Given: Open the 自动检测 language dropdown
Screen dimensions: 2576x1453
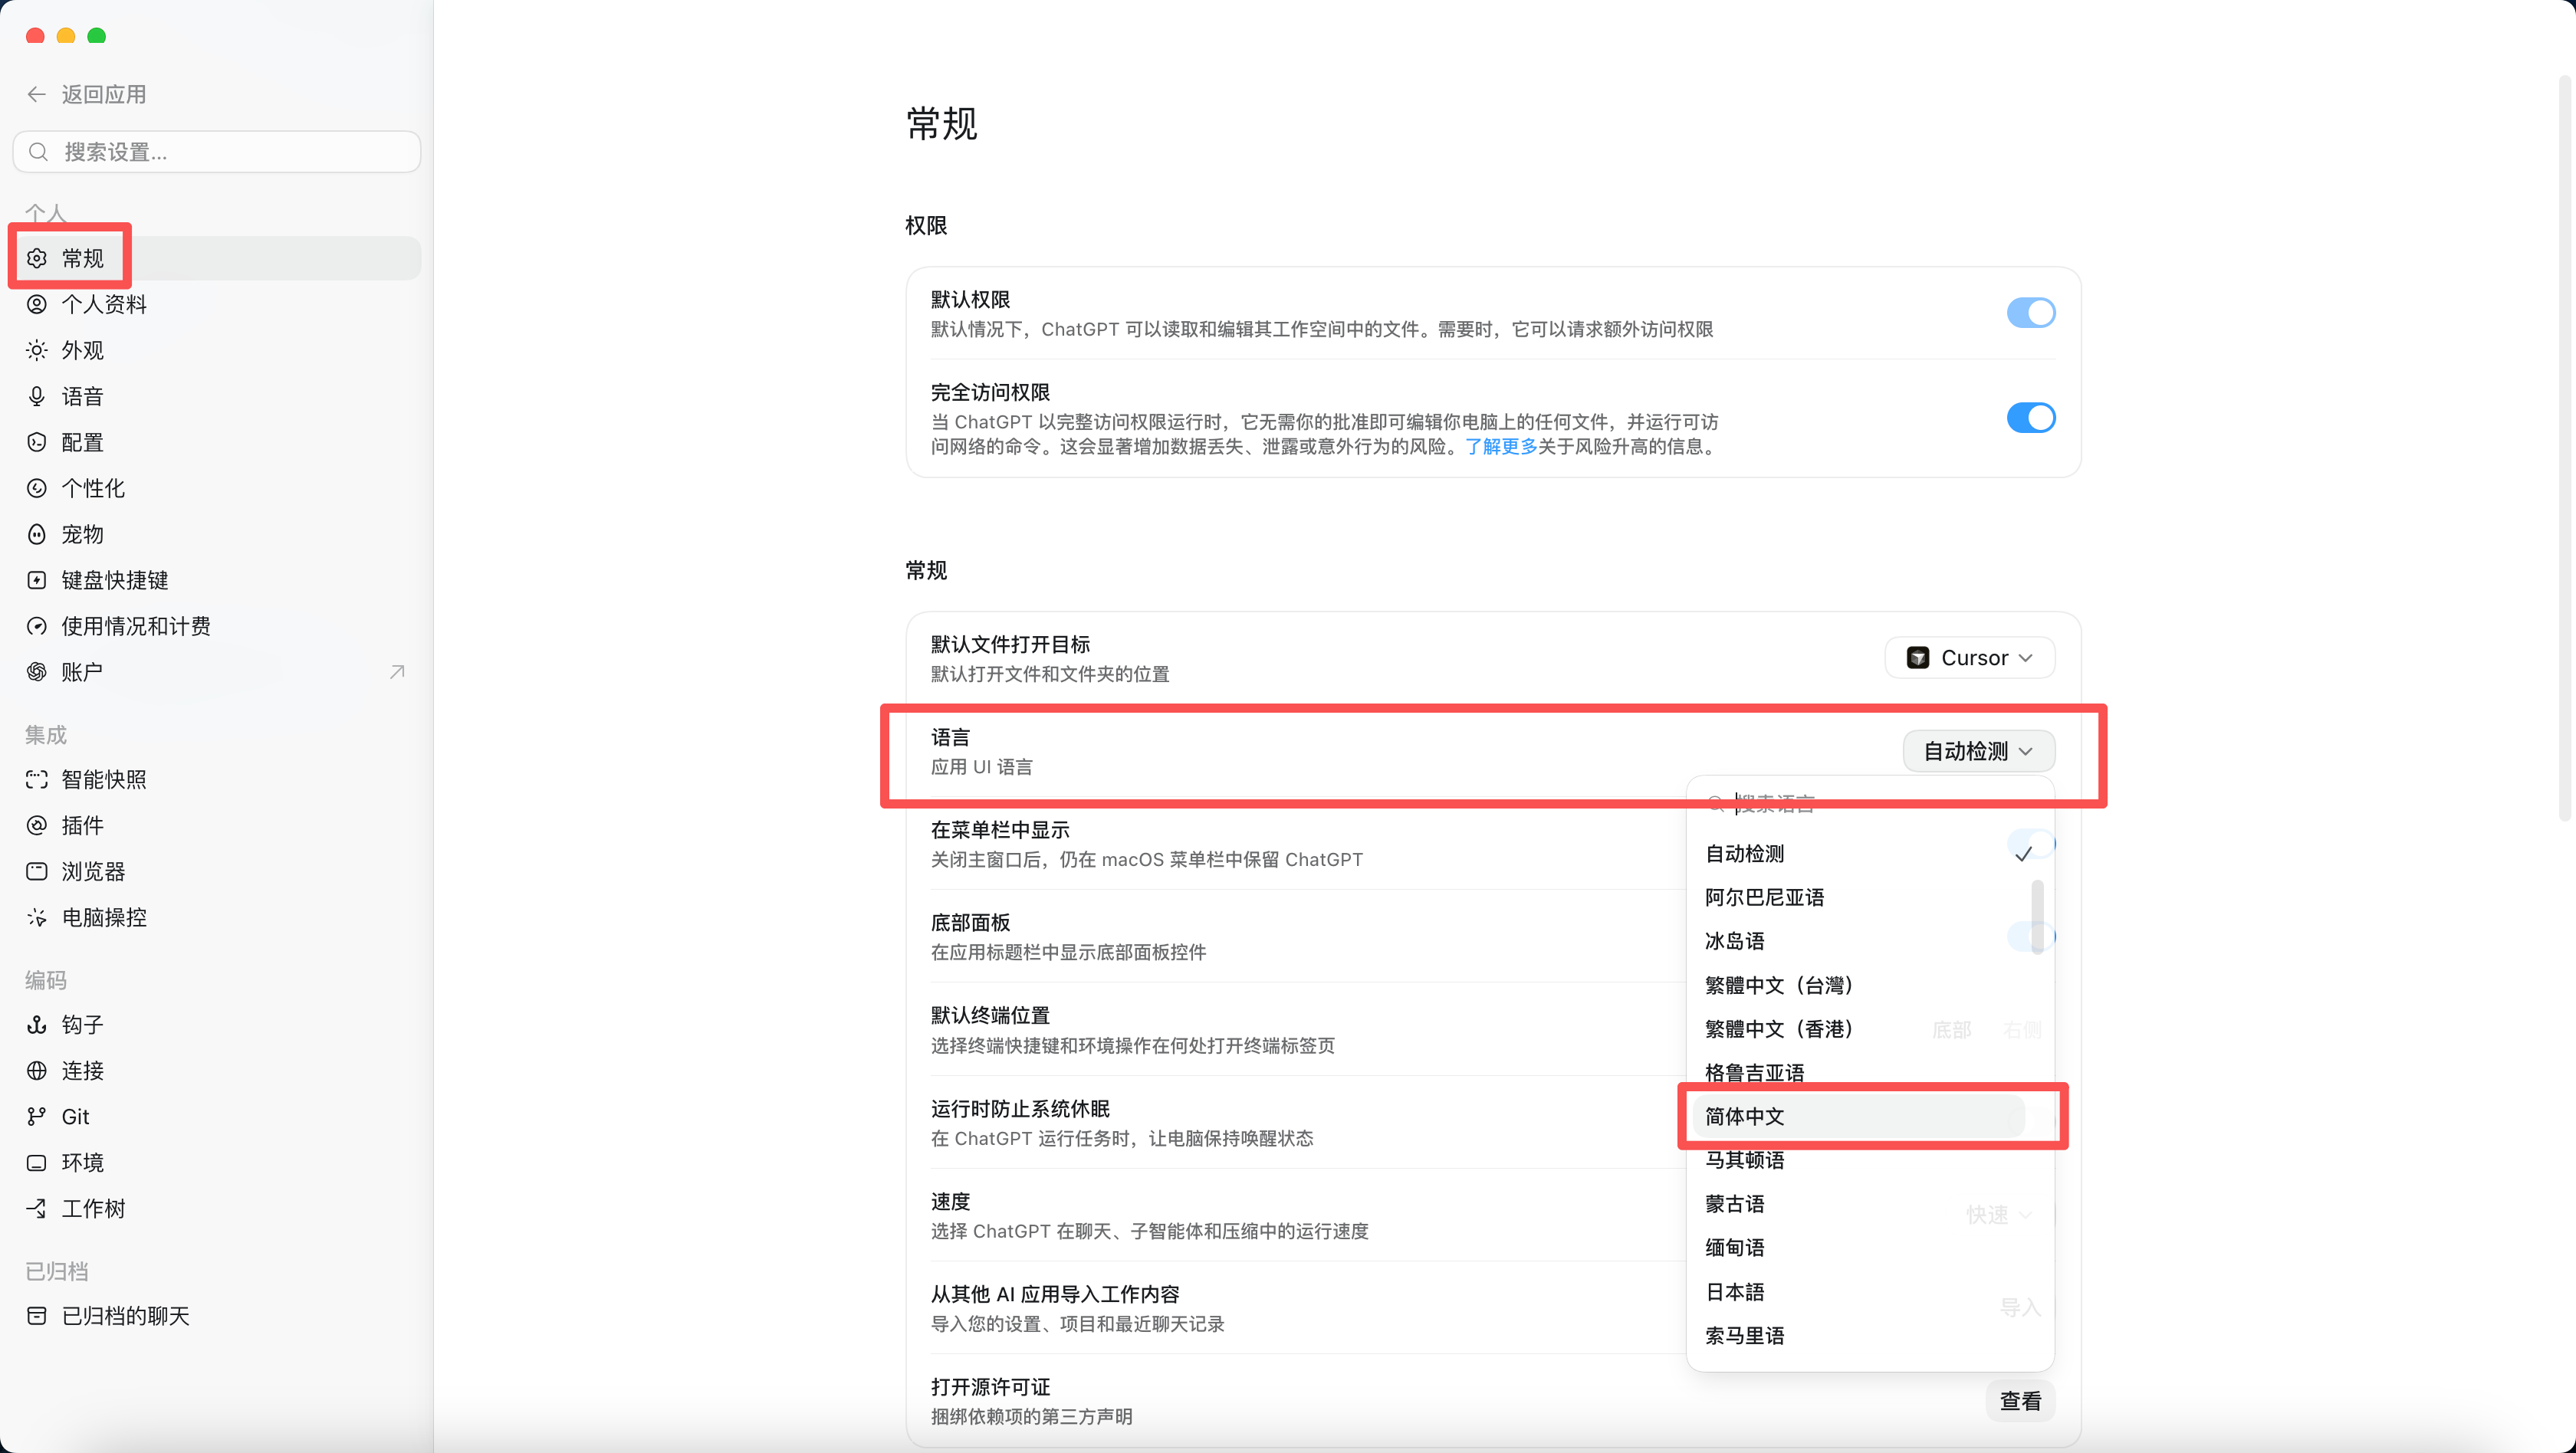Looking at the screenshot, I should 1979,752.
